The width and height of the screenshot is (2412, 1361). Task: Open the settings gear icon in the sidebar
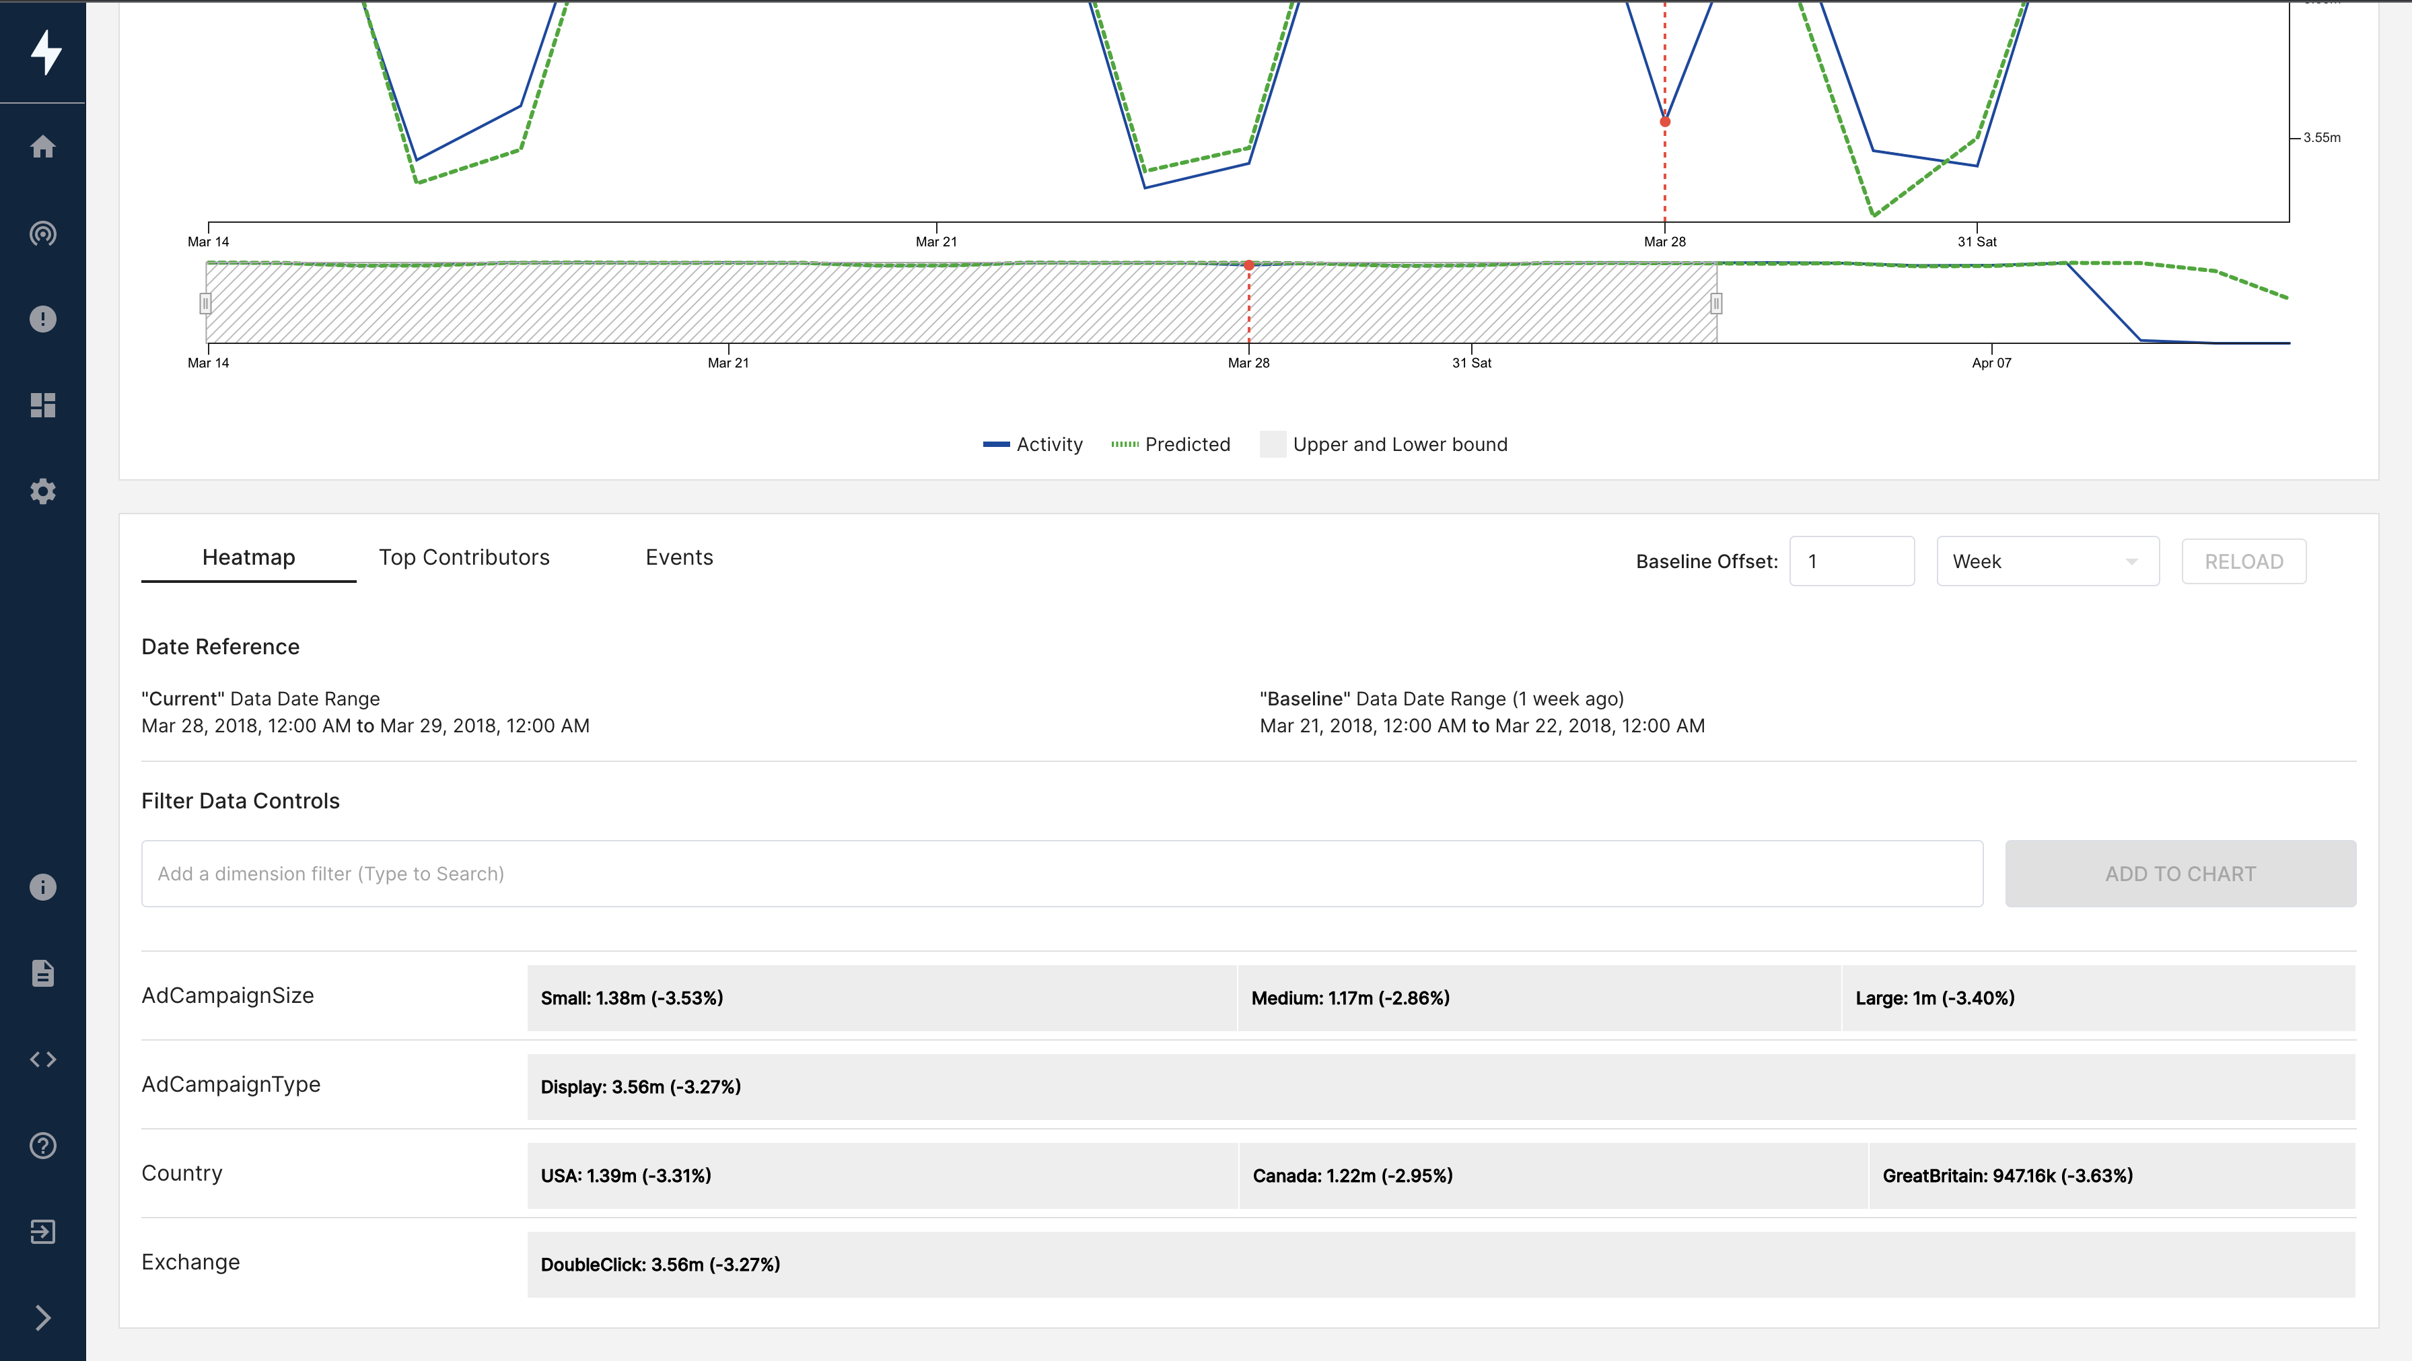tap(43, 492)
